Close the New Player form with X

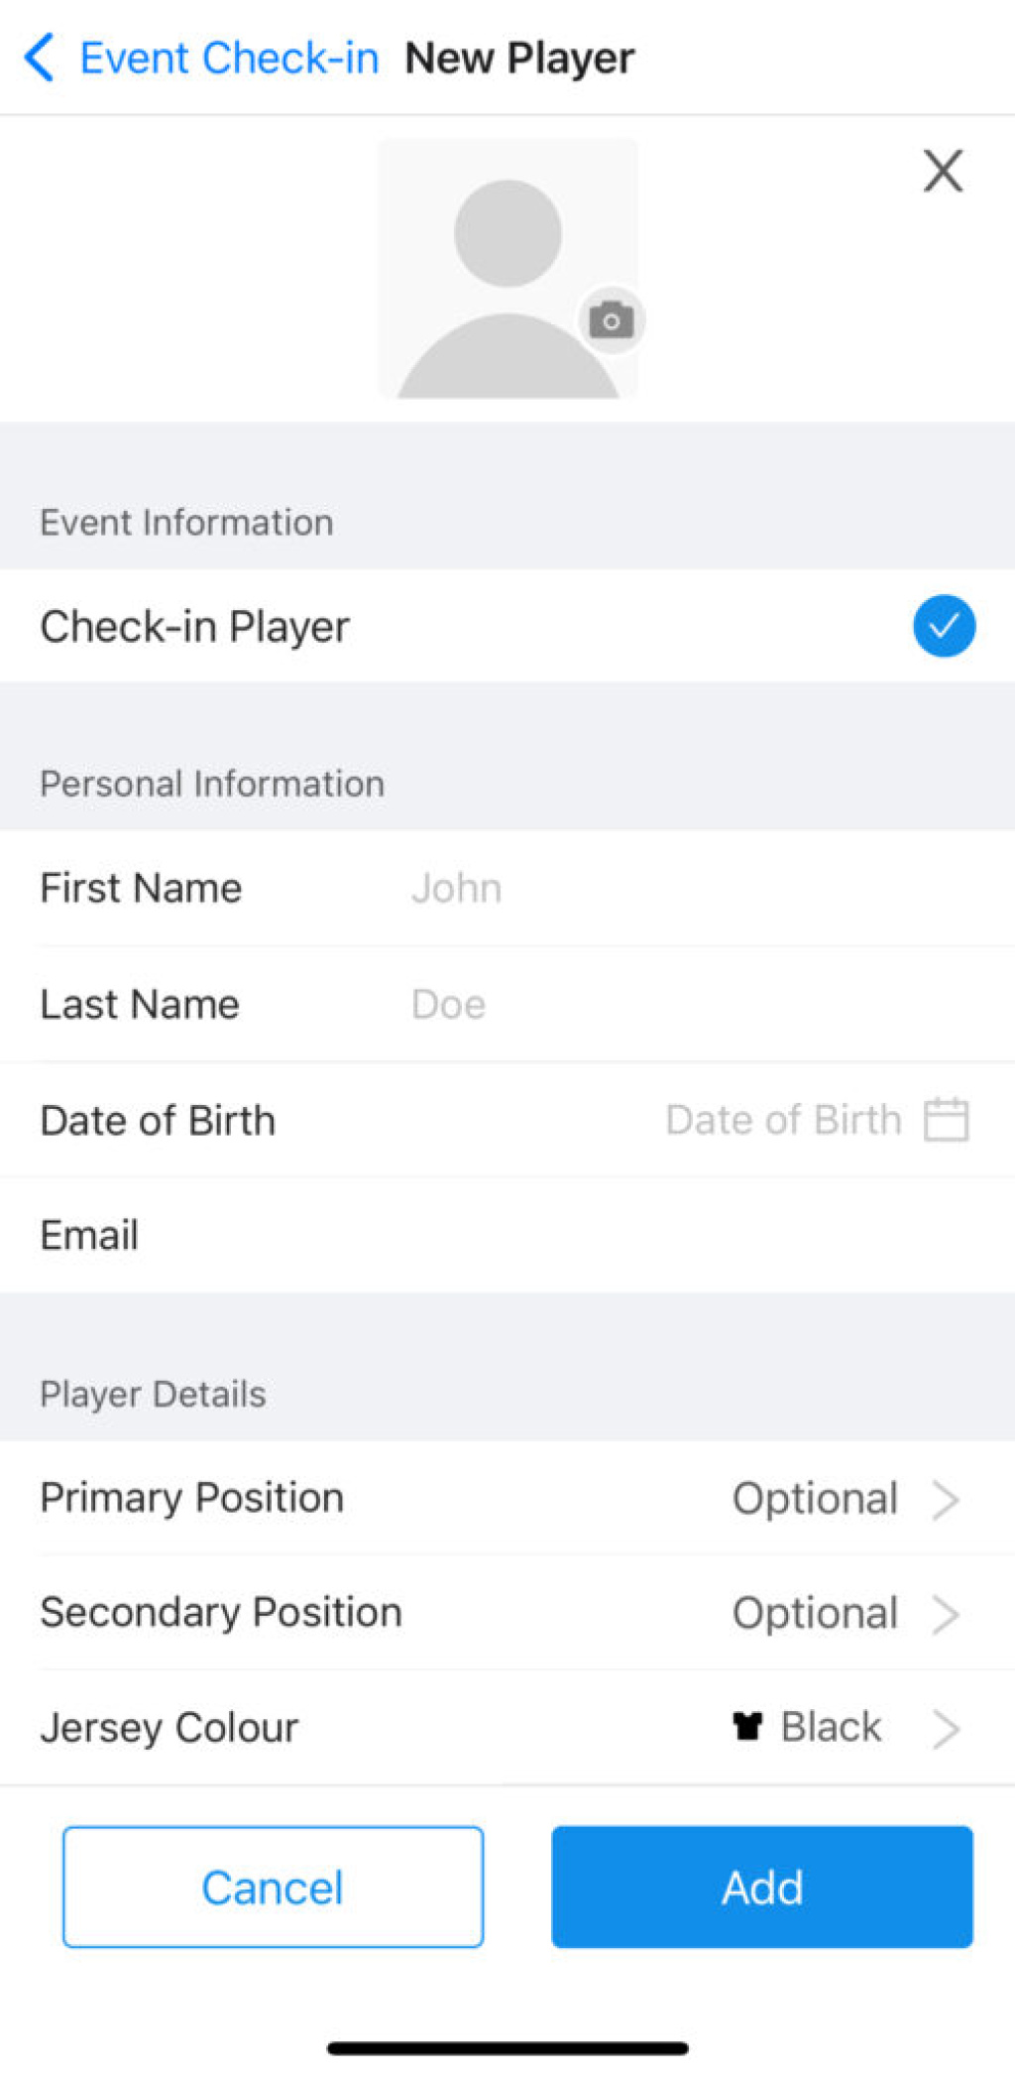click(943, 171)
